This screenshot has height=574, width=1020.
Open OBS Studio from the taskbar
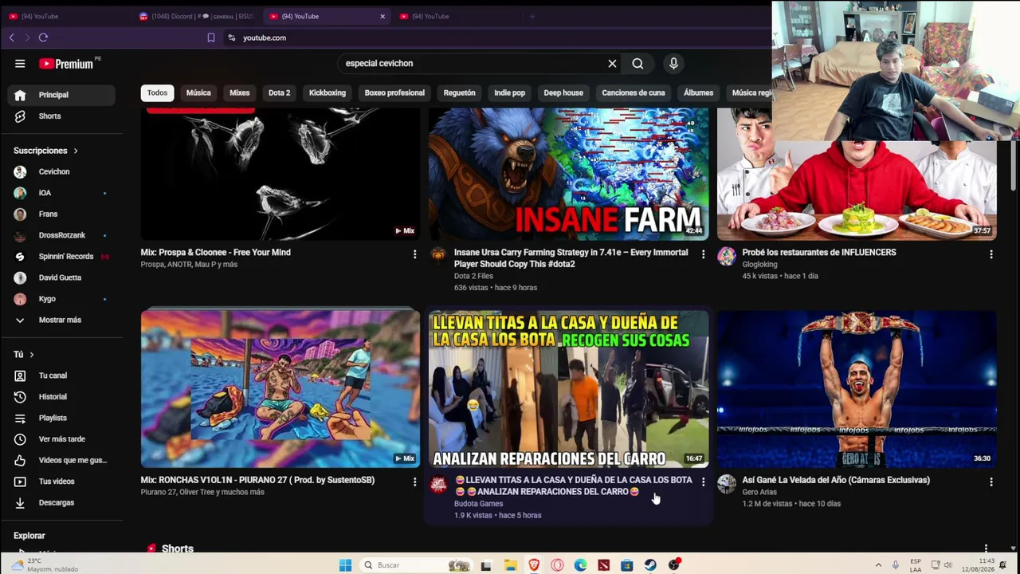(674, 565)
